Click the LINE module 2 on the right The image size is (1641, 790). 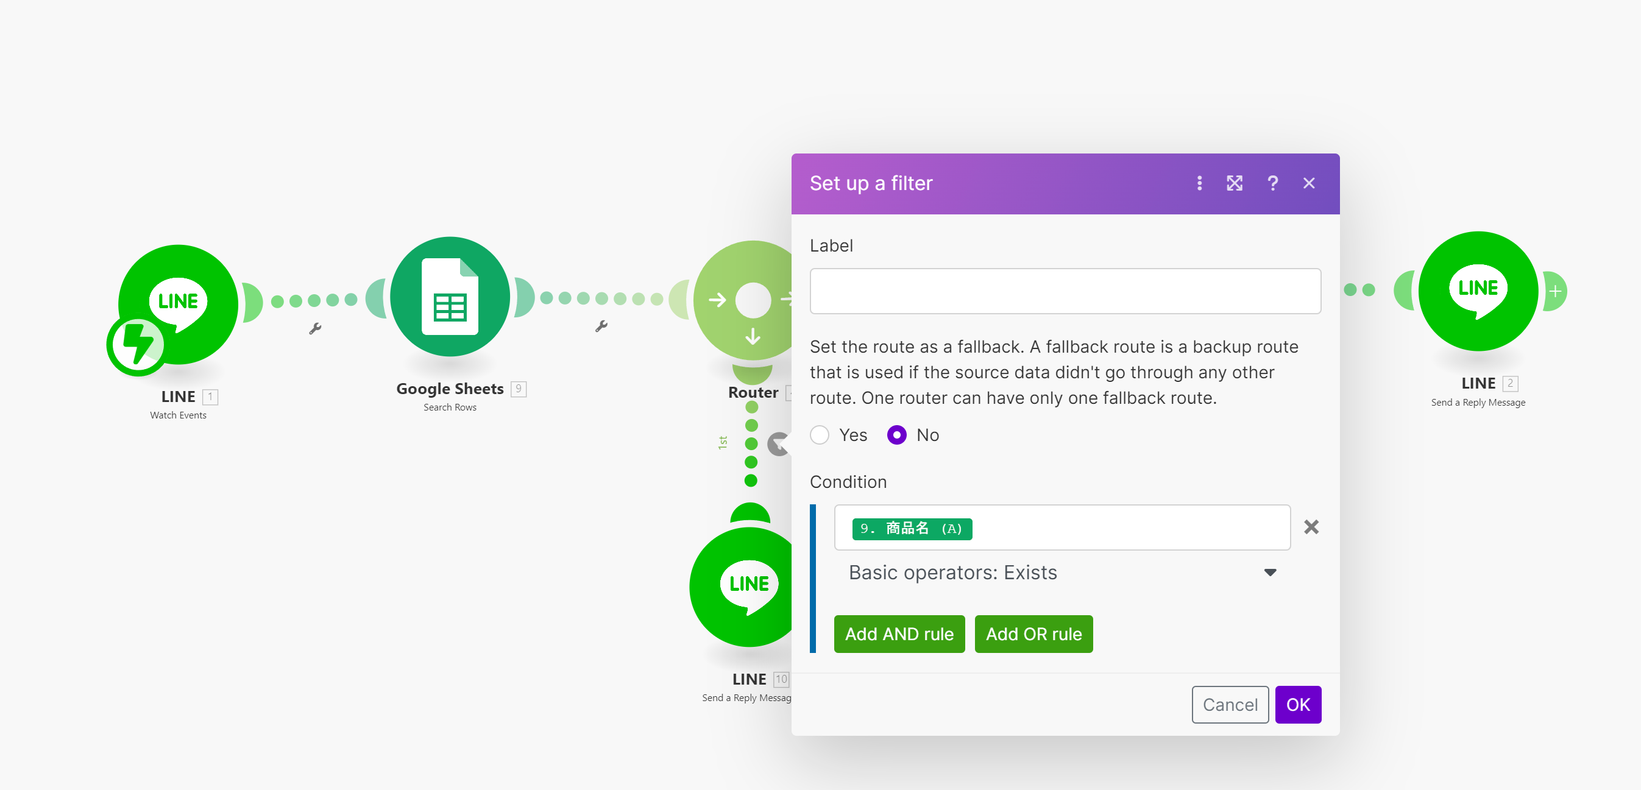pyautogui.click(x=1477, y=291)
